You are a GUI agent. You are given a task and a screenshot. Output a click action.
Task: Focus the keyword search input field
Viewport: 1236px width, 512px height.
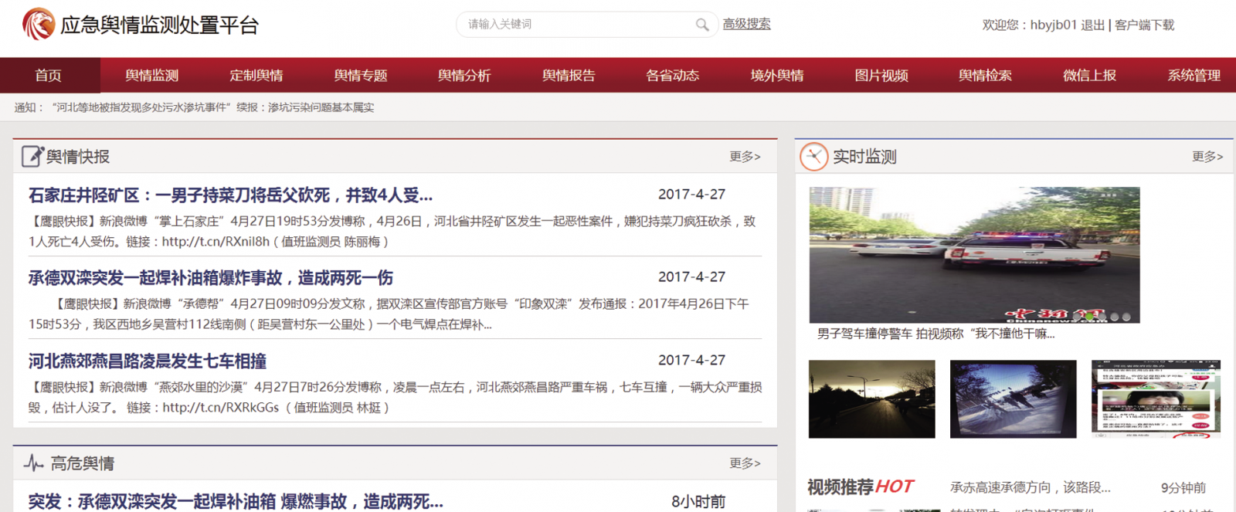(576, 25)
